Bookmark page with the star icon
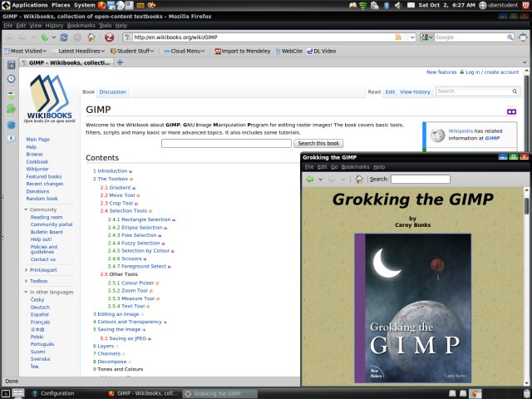The width and height of the screenshot is (532, 399). [x=406, y=37]
